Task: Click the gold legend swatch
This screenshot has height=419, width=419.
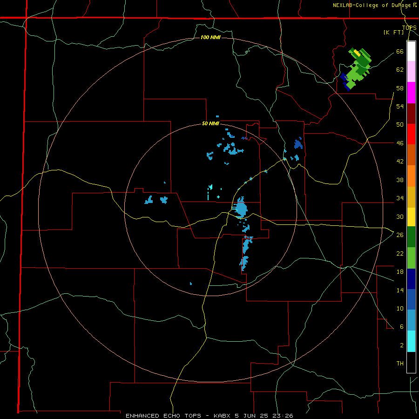Action: coord(411,196)
